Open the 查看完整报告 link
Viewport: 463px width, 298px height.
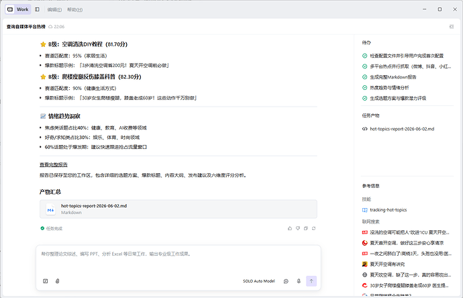54,164
